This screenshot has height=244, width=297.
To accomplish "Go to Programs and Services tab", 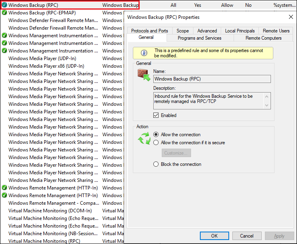I will pyautogui.click(x=199, y=38).
